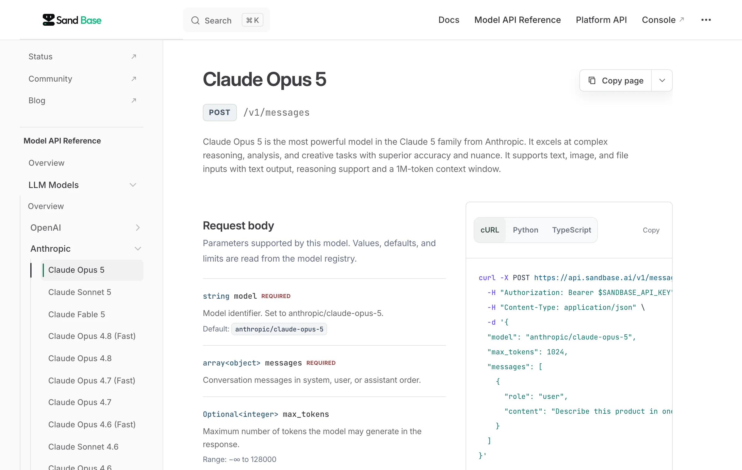
Task: Click the API URL in curl command
Action: [x=603, y=278]
